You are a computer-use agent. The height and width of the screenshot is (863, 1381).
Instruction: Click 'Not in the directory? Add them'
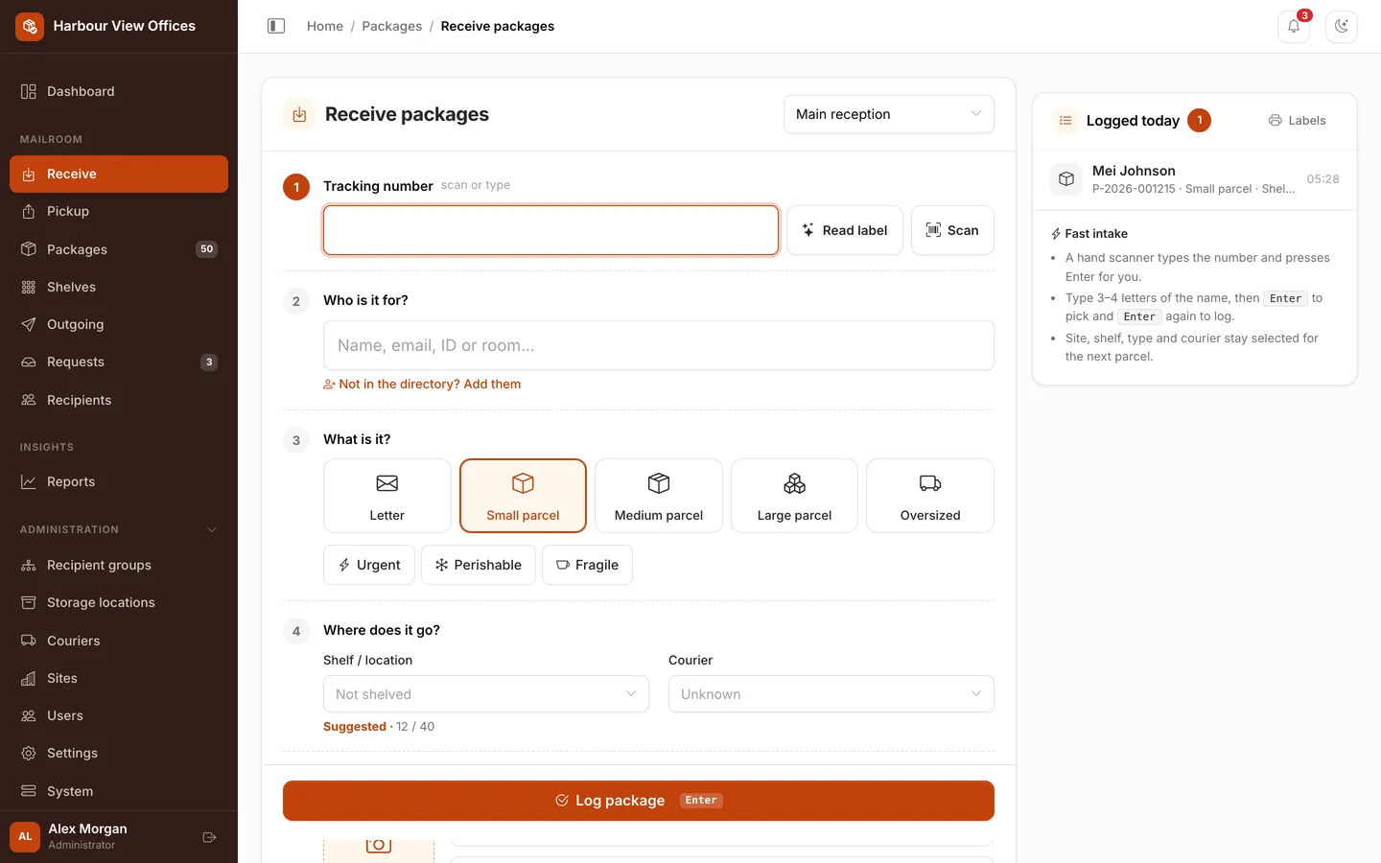tap(422, 384)
